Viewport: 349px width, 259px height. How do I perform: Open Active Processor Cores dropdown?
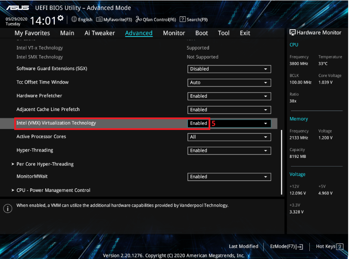[x=229, y=137]
